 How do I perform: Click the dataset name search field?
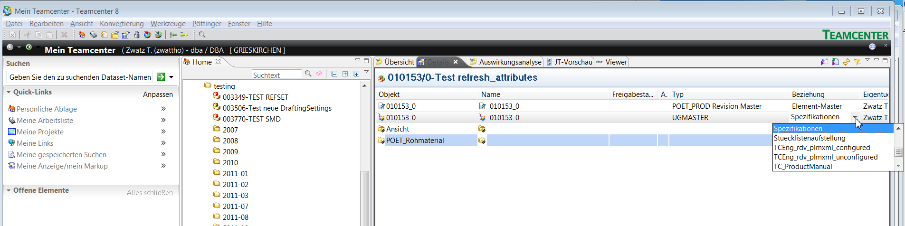tap(80, 77)
